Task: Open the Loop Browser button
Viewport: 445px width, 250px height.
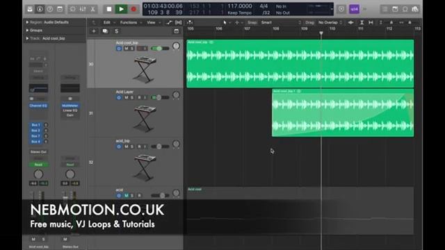Action: (405, 9)
